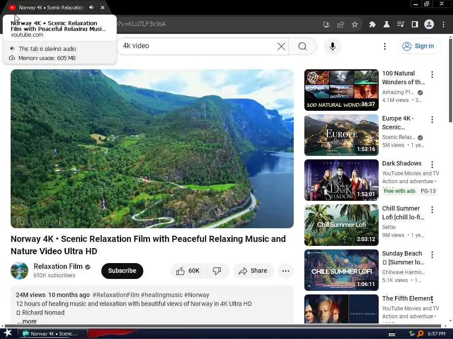Open YouTube settings three-dot menu beside Sign in
Viewport: 453px width, 339px height.
coord(384,46)
